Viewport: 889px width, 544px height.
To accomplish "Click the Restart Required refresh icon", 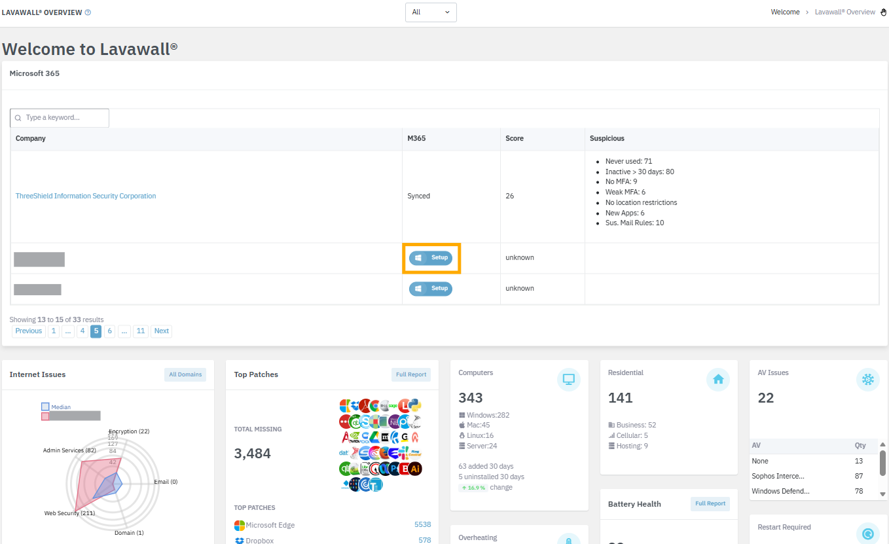I will tap(867, 534).
